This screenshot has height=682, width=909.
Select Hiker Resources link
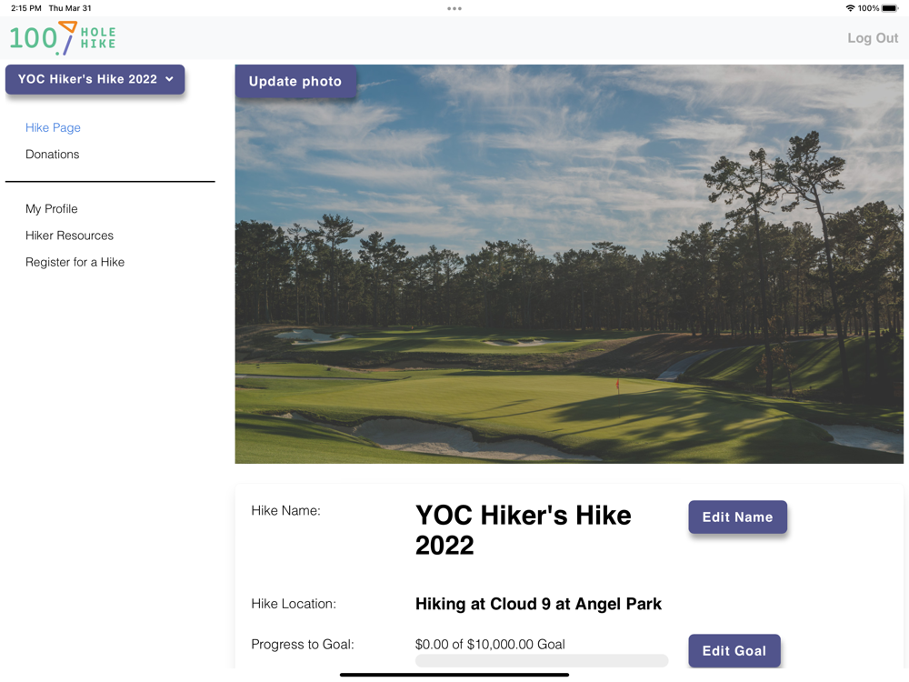tap(69, 236)
